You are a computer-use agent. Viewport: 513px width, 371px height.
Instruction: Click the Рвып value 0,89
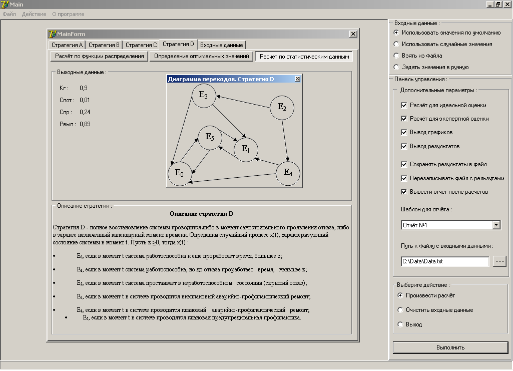click(85, 124)
